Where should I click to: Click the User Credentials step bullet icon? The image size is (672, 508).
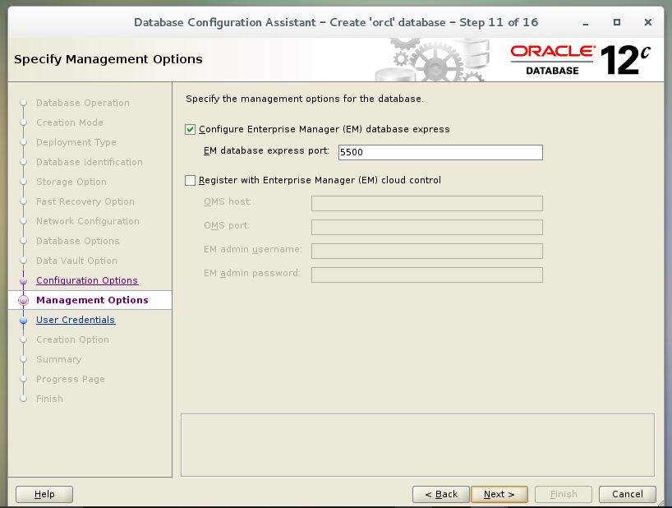pos(24,321)
